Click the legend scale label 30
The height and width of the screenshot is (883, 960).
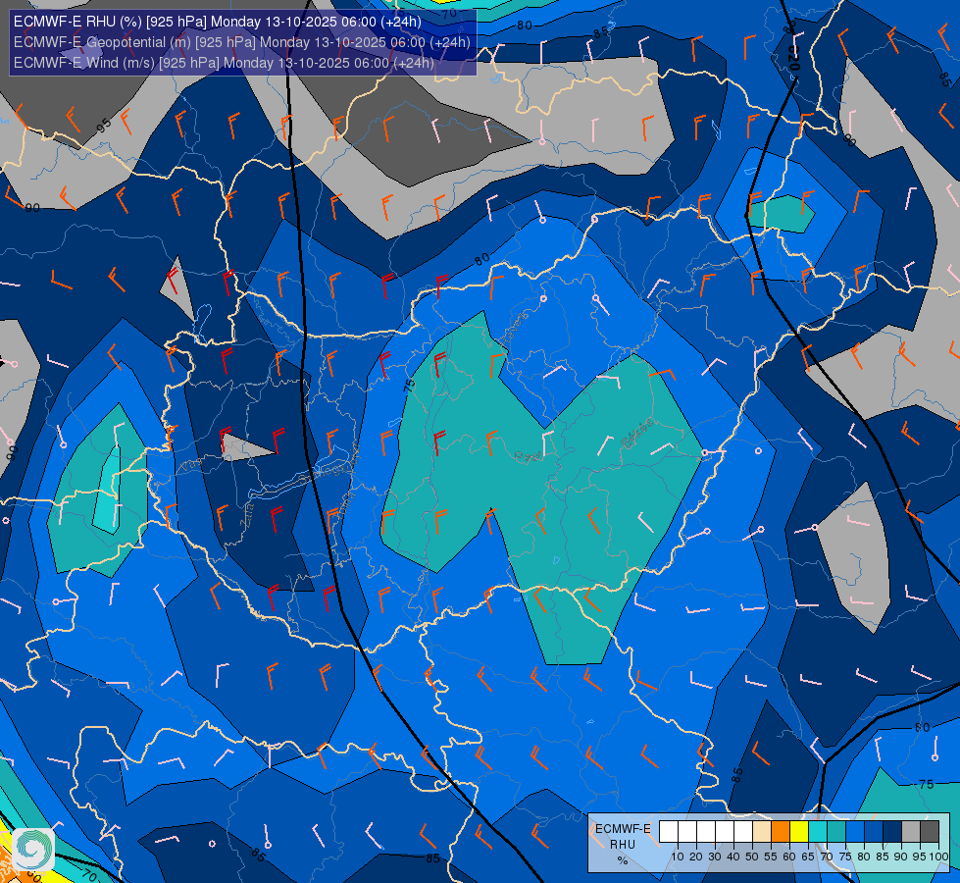(x=715, y=857)
